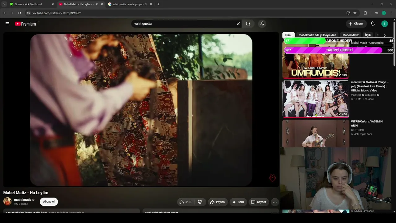Click the Ha Leylim video player
Screen dimensions: 396x223
(x=141, y=110)
